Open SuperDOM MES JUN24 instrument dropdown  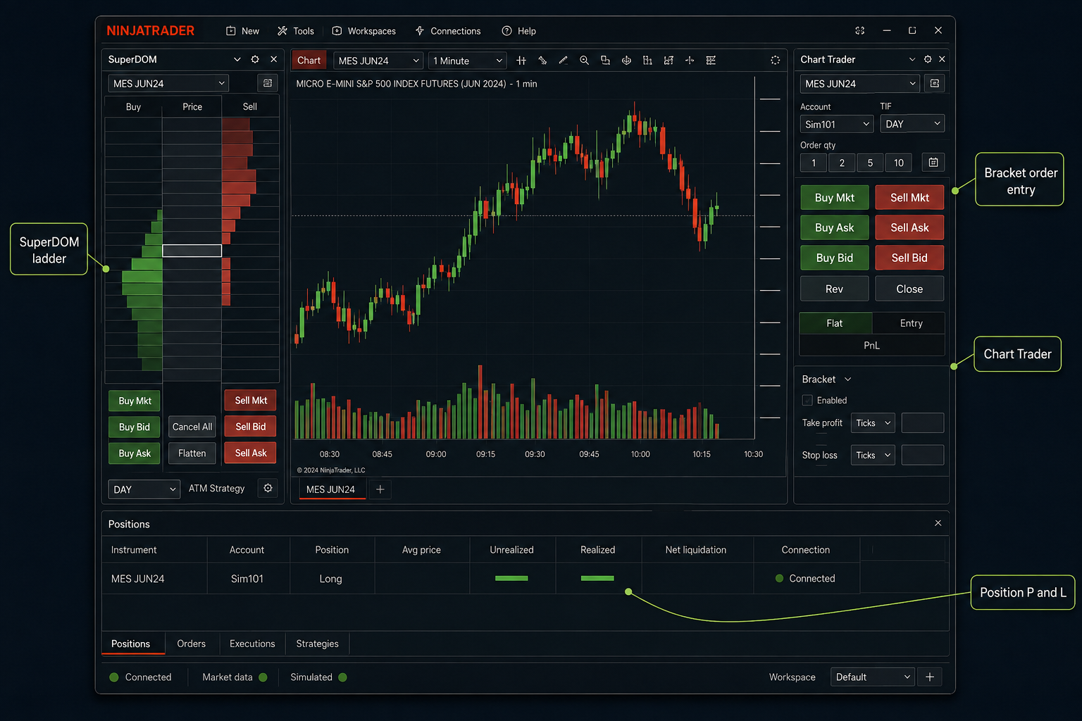point(168,83)
